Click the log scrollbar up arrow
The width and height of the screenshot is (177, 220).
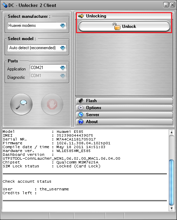pyautogui.click(x=171, y=132)
